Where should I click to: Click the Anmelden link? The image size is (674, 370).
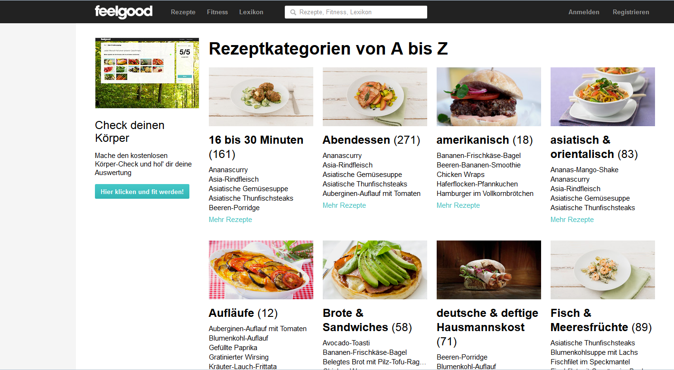pyautogui.click(x=584, y=12)
